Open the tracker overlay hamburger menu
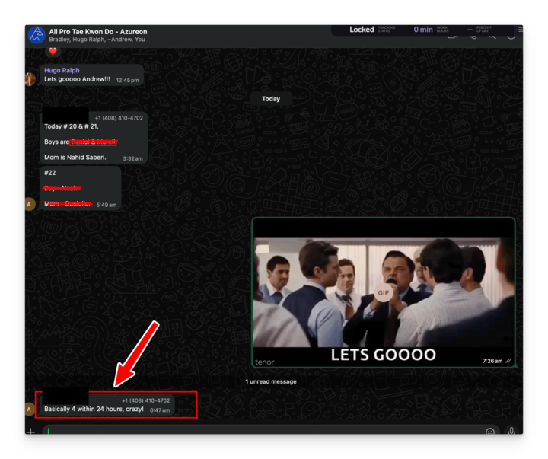548x459 pixels. (521, 30)
